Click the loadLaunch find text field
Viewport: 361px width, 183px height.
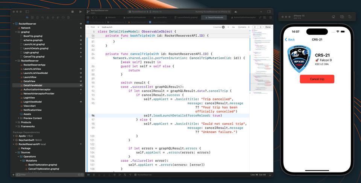point(156,27)
